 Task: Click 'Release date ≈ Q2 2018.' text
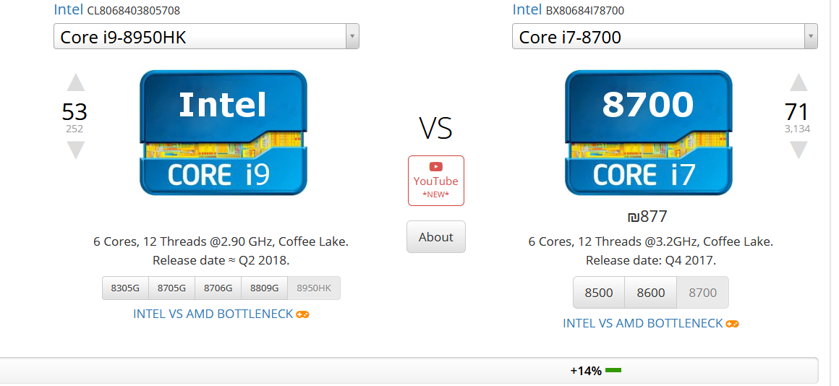[x=221, y=260]
